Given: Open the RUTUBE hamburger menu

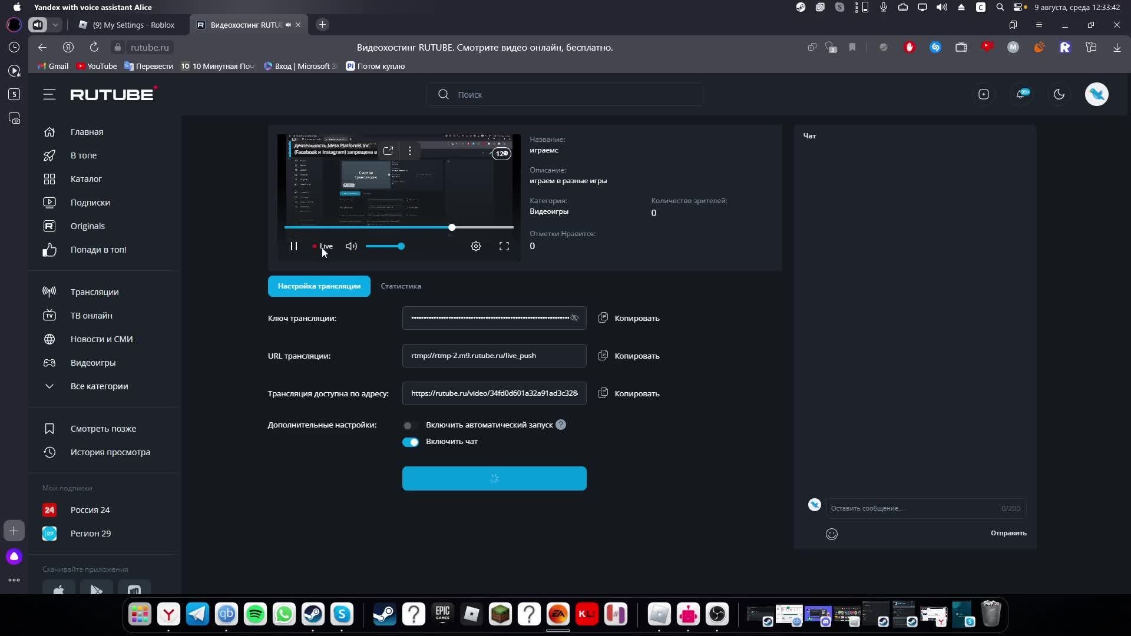Looking at the screenshot, I should [x=49, y=94].
